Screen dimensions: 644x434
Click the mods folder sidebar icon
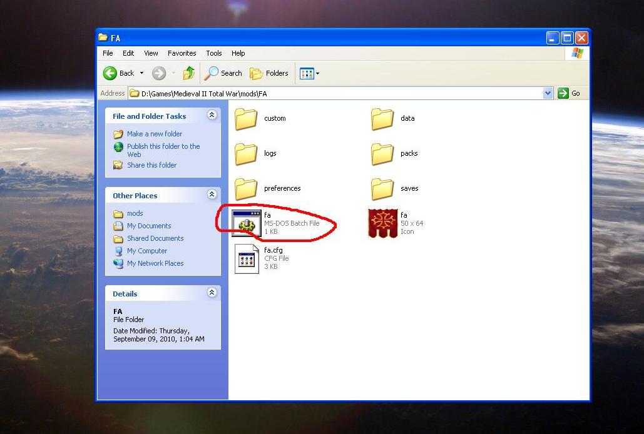(118, 214)
